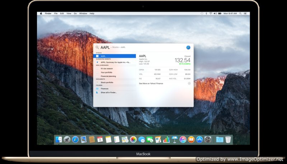Open the Edit menu
287x164 pixels.
click(62, 14)
